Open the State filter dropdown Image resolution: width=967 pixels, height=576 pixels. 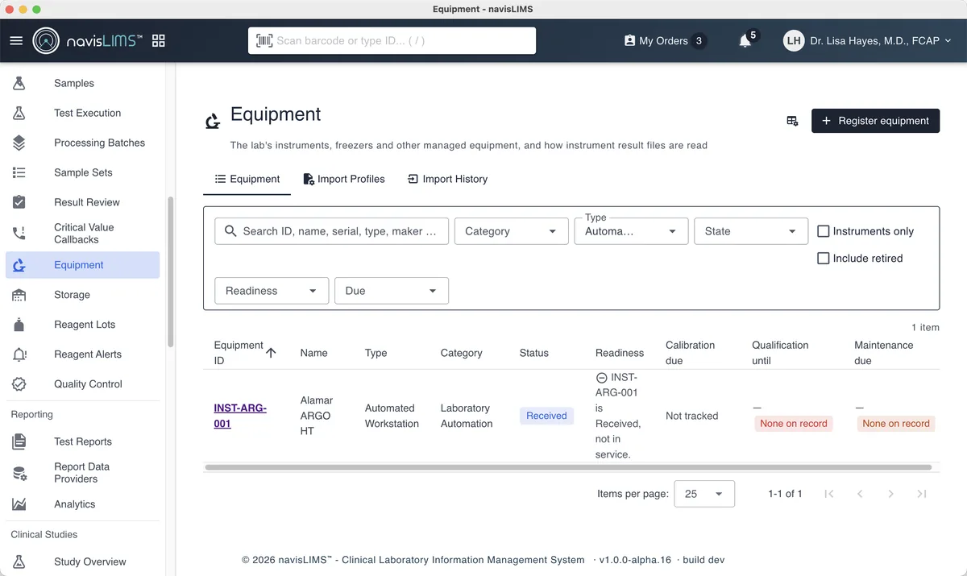point(751,231)
